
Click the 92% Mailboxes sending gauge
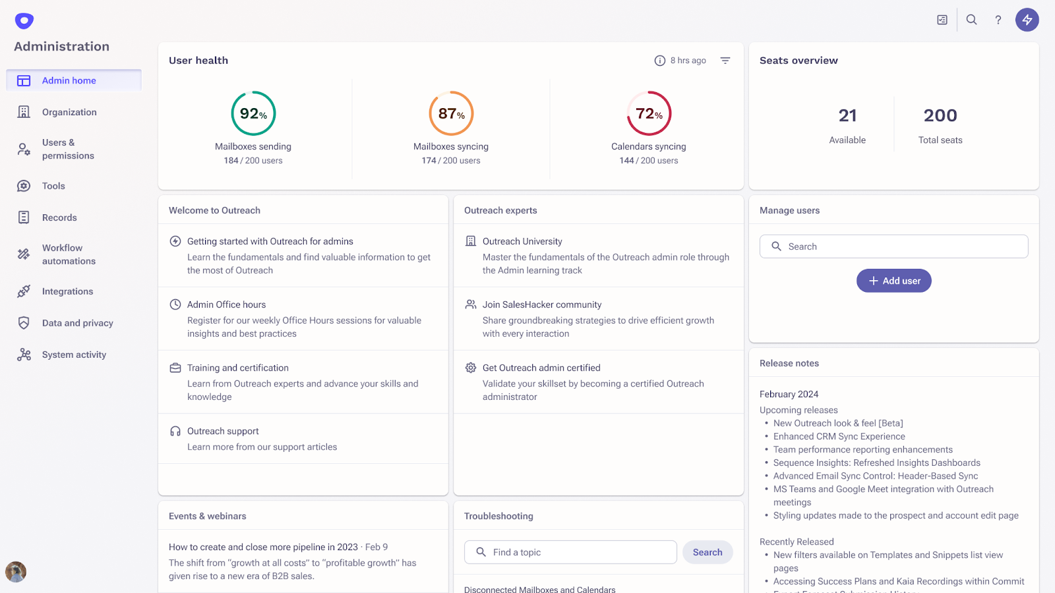point(253,113)
